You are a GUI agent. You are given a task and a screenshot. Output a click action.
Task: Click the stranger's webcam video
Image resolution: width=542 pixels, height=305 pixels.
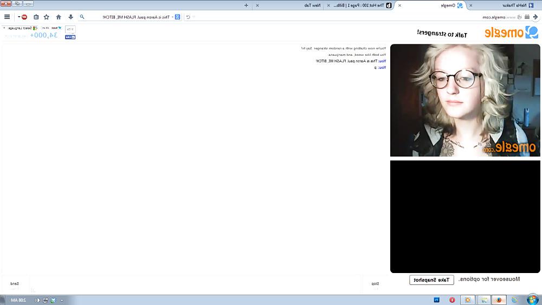point(465,100)
